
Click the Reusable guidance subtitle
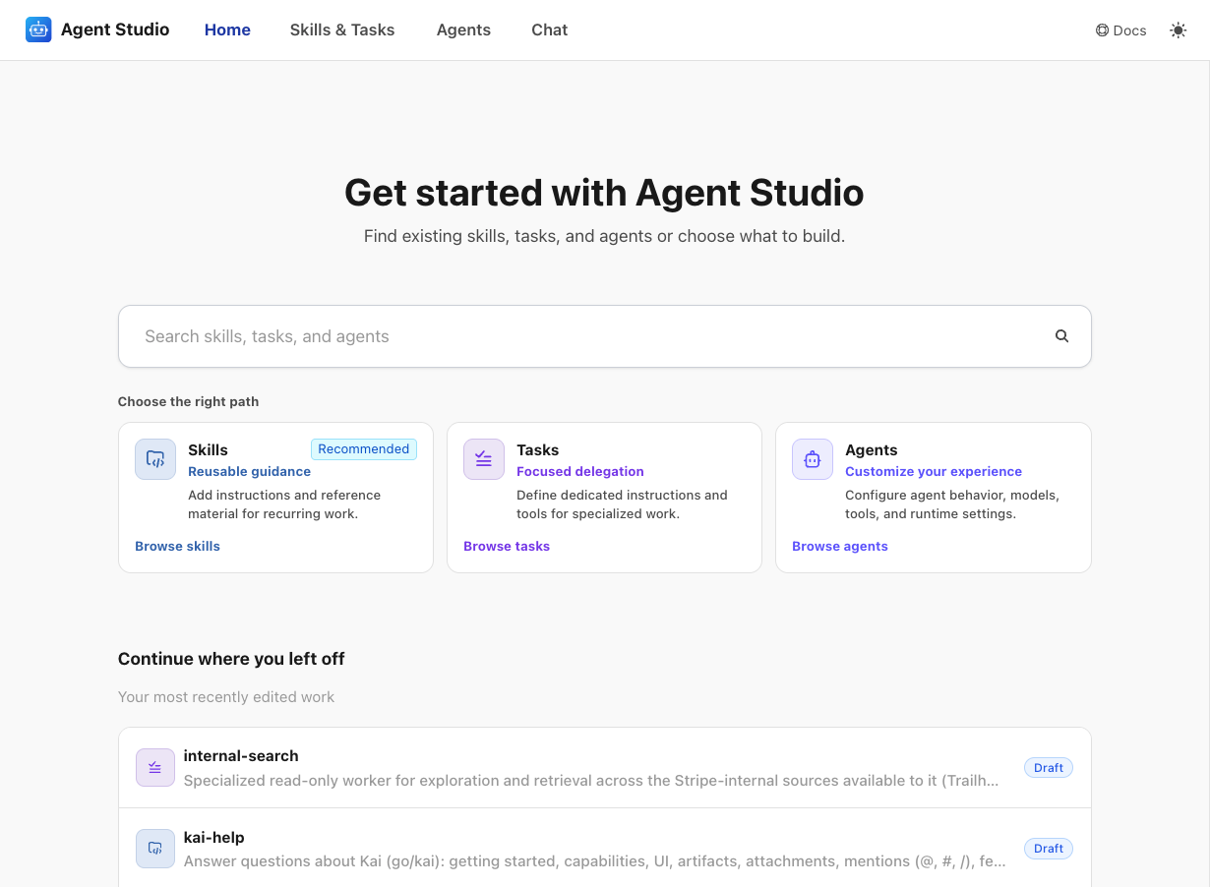[x=249, y=471]
